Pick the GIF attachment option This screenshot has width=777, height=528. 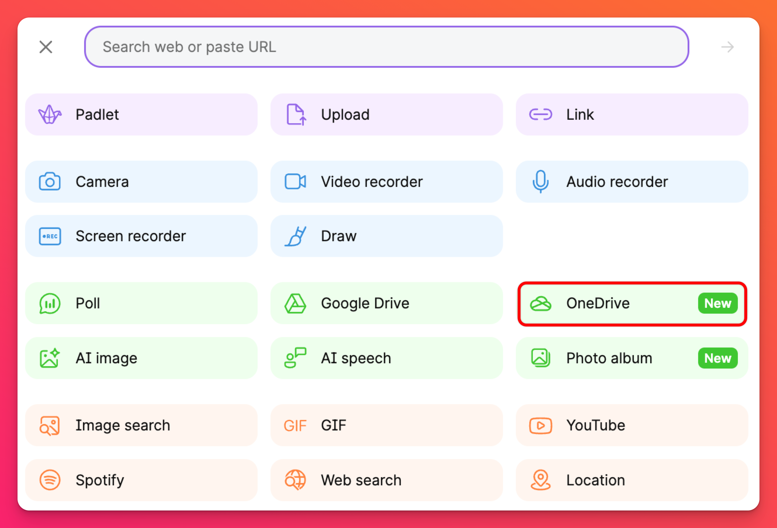(x=386, y=425)
